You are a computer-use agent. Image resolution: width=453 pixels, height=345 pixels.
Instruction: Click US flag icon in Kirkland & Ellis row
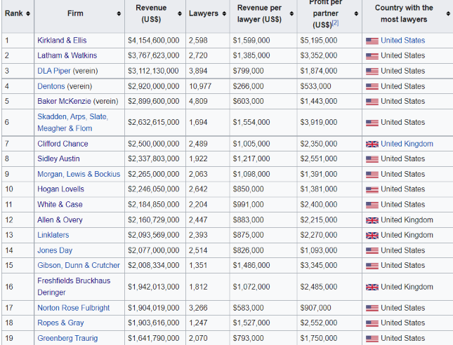(372, 41)
